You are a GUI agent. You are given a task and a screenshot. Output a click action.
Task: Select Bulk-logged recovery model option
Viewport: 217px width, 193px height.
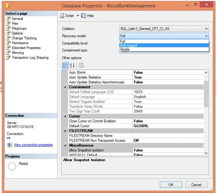click(164, 45)
